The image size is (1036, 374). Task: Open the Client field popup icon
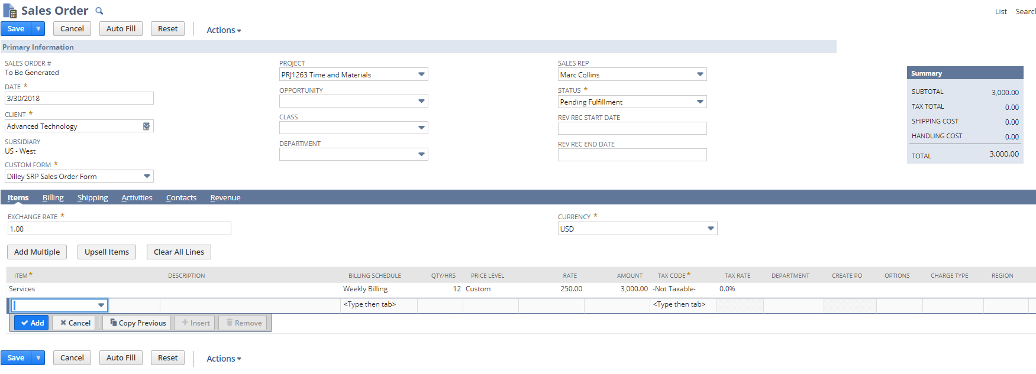click(146, 126)
